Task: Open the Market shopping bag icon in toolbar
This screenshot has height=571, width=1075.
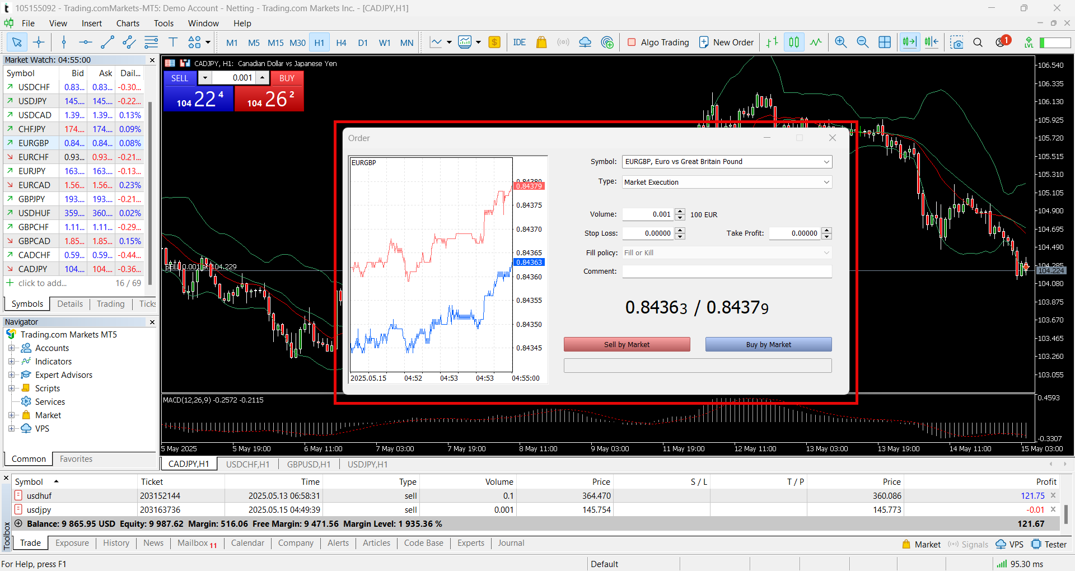Action: coord(541,42)
